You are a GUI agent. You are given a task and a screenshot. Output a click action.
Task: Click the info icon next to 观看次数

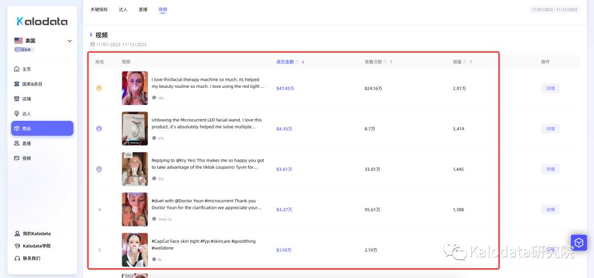click(385, 62)
